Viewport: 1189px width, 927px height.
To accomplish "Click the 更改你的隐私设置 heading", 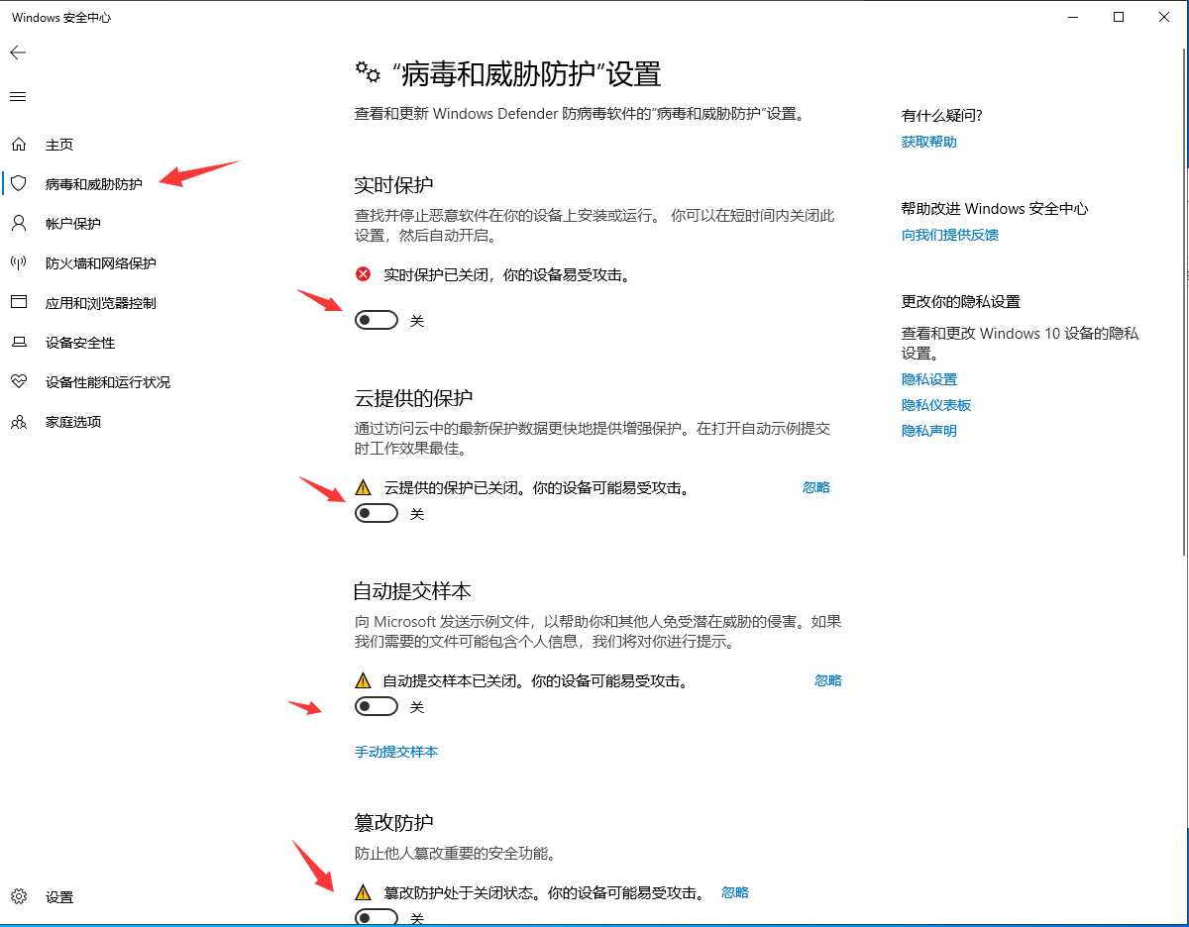I will [961, 302].
